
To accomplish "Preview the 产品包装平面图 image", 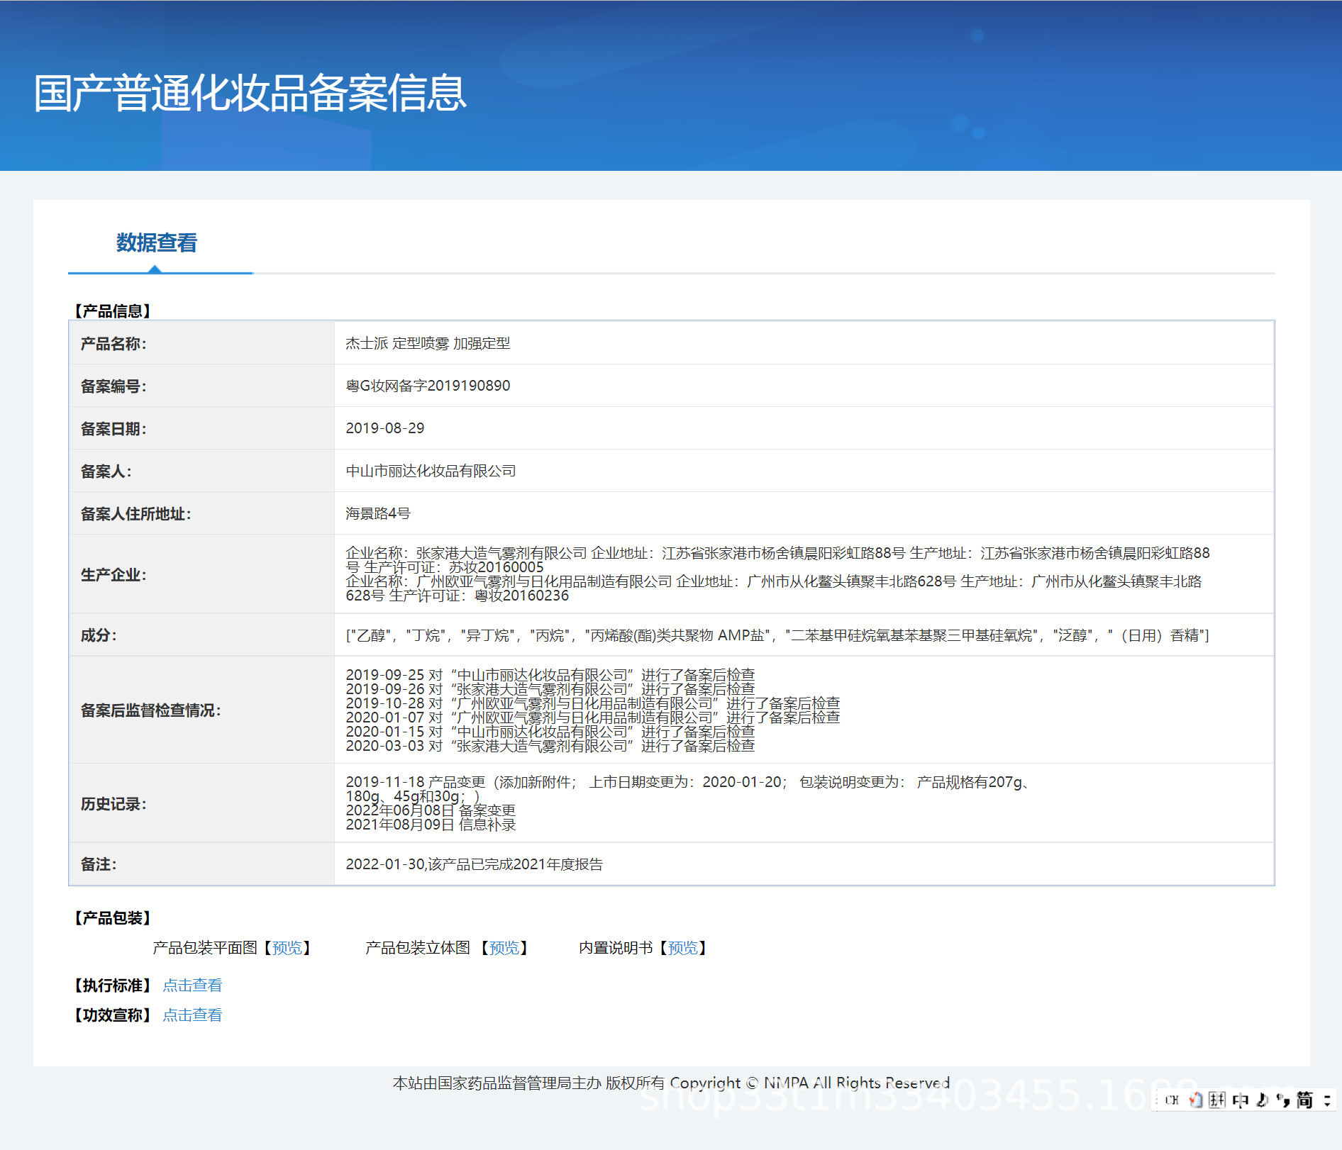I will coord(287,948).
